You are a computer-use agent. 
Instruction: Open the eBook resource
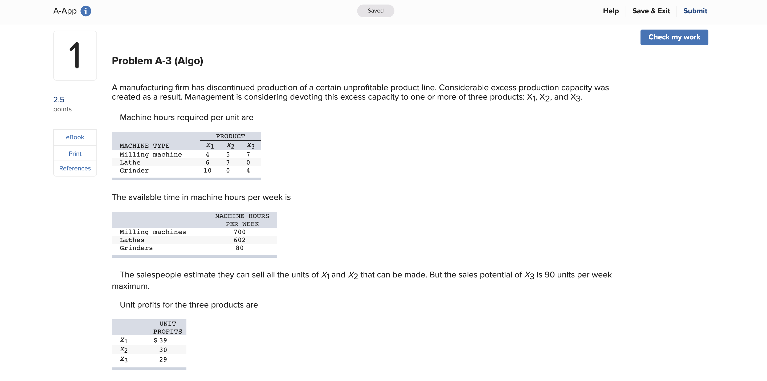coord(75,137)
